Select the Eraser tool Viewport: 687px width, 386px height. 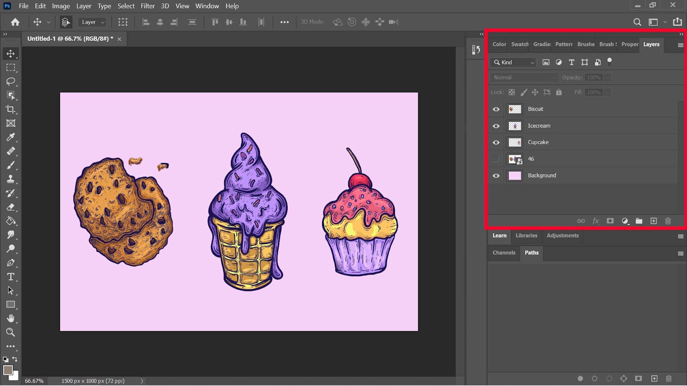point(11,207)
